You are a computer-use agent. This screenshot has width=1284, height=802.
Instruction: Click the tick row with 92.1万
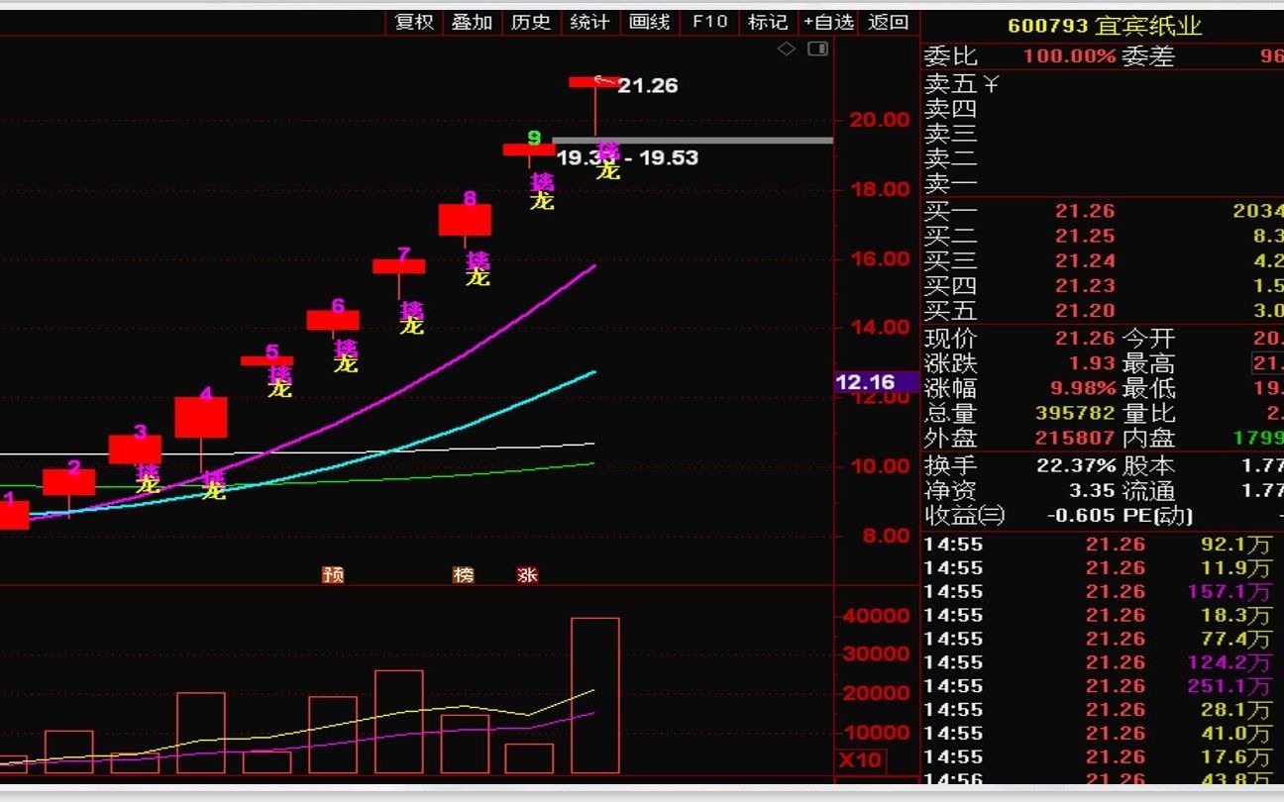coord(1103,545)
